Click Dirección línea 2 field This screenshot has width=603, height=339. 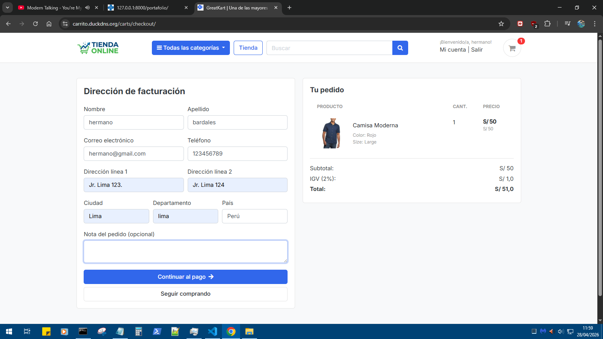point(237,185)
